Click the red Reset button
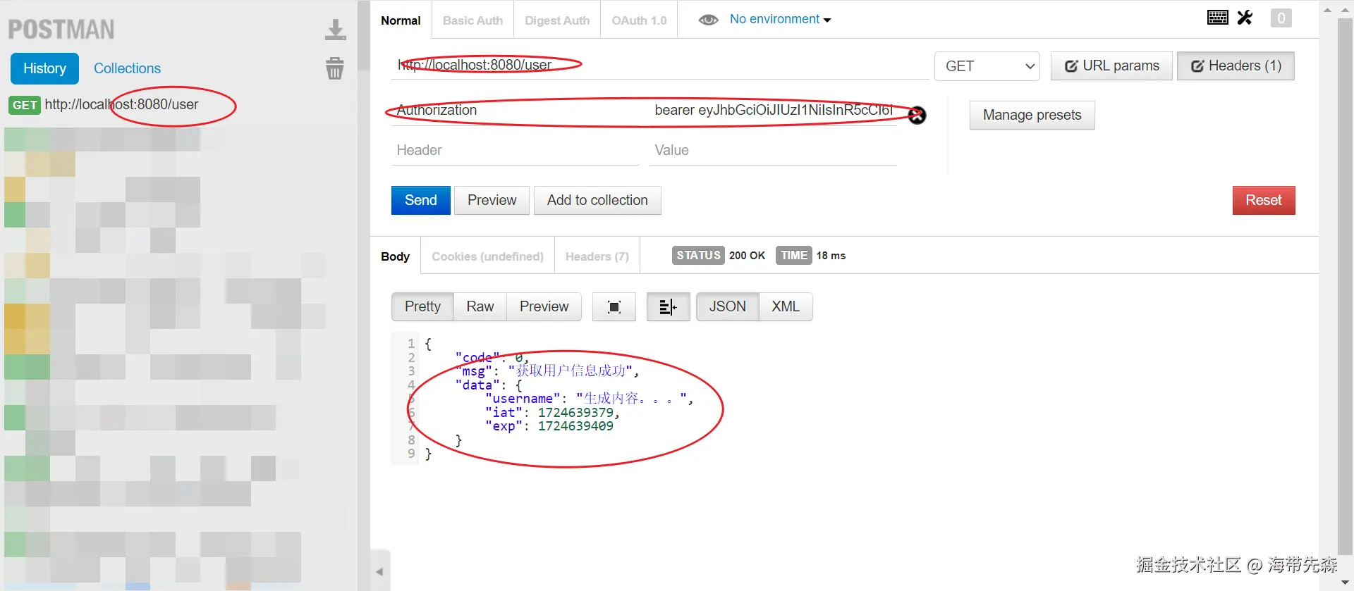Image resolution: width=1354 pixels, height=591 pixels. 1264,200
